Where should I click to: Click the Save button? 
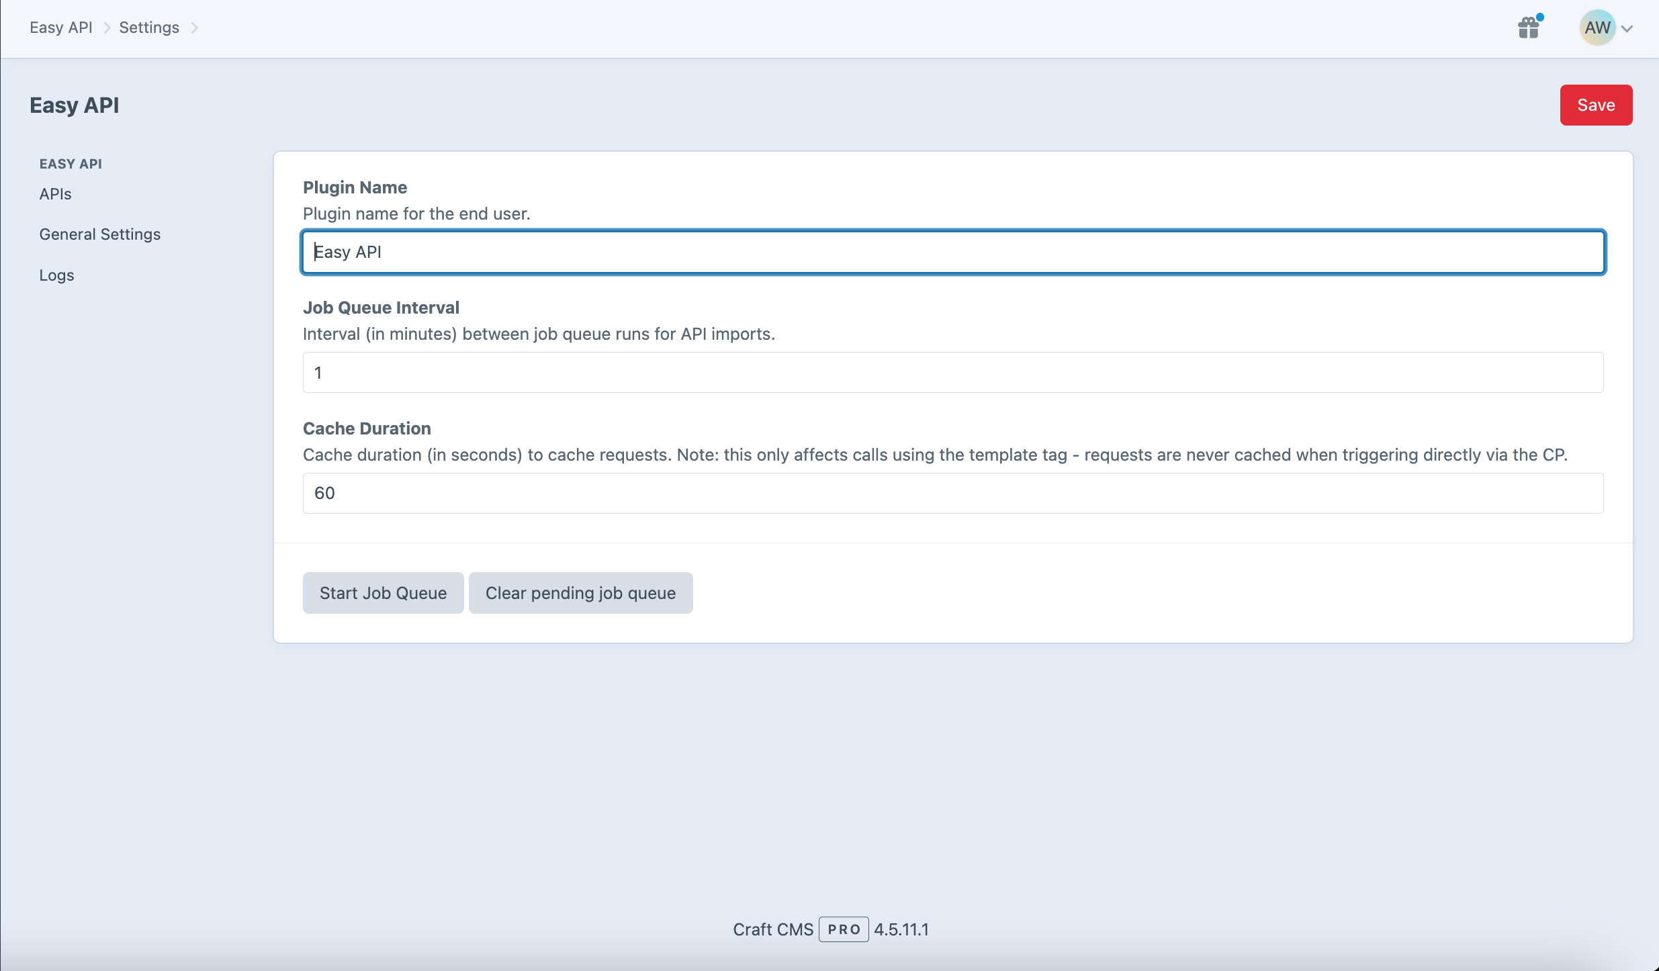1596,105
